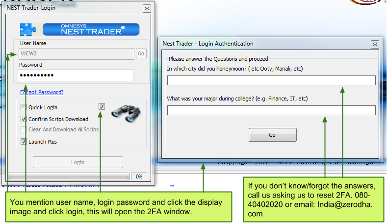Focus the User Name field
Image resolution: width=388 pixels, height=224 pixels.
(x=77, y=53)
